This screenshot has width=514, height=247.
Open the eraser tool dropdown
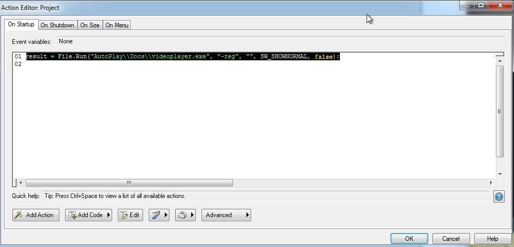pos(185,215)
